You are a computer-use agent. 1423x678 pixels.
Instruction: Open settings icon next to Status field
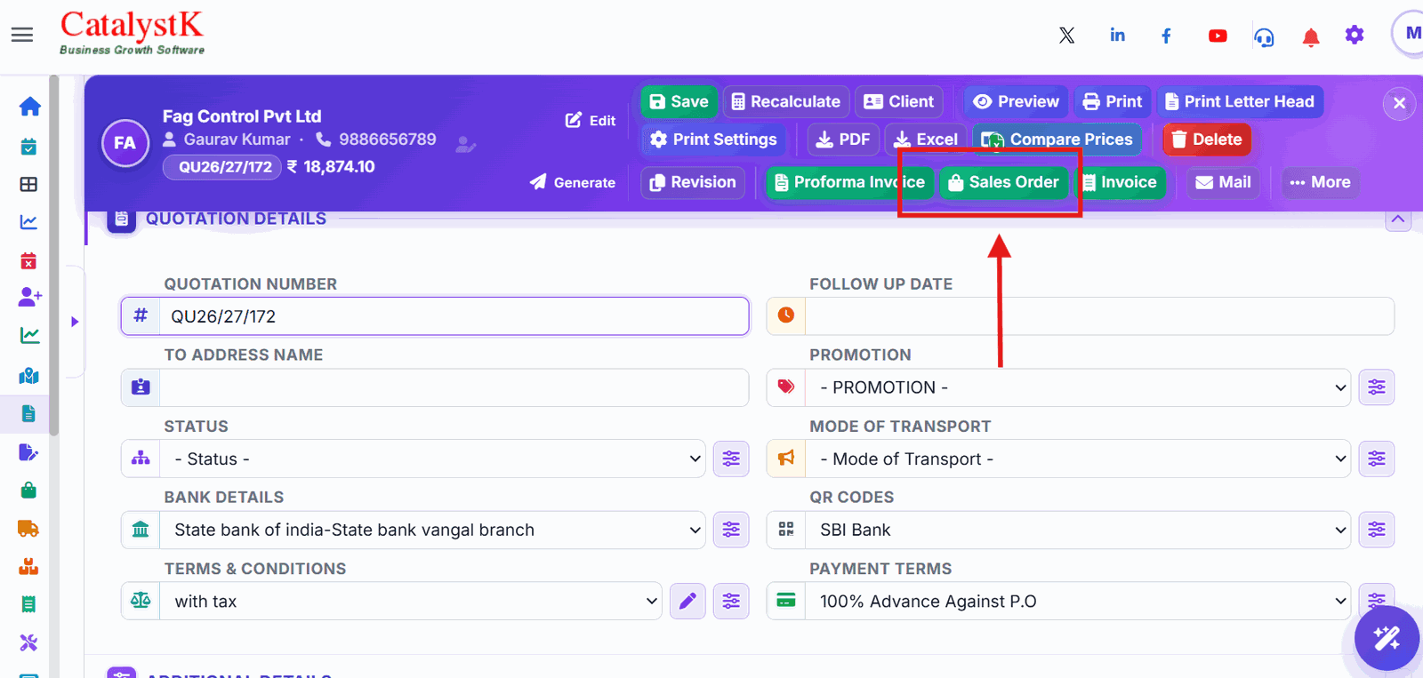(x=731, y=459)
